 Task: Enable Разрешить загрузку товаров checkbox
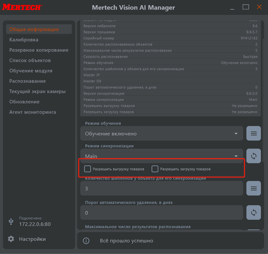pos(155,169)
